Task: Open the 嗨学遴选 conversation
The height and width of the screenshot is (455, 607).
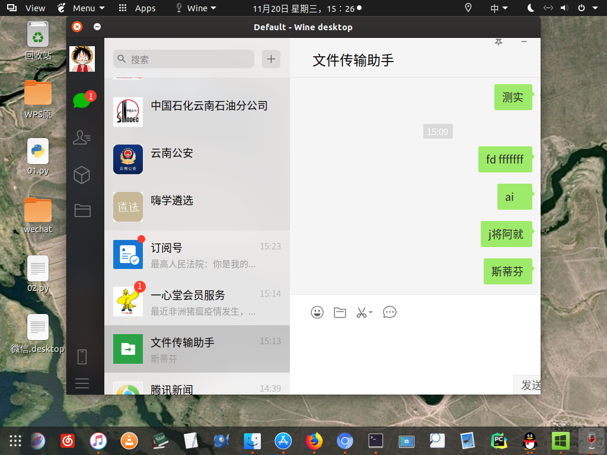Action: [x=197, y=207]
